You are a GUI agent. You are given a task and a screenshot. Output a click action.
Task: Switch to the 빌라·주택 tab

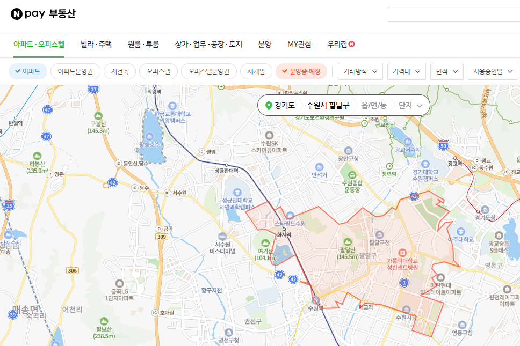96,44
